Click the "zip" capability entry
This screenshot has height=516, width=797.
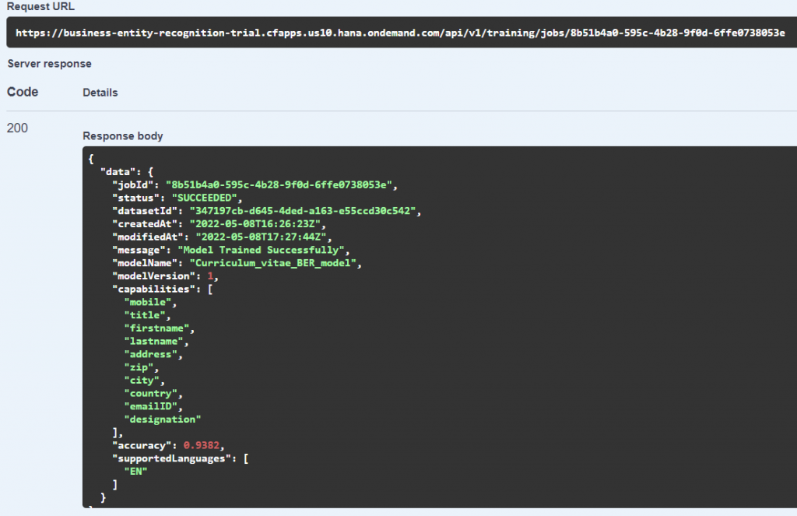(139, 367)
